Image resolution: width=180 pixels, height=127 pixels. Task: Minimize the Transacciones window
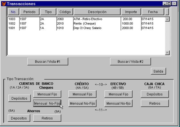click(x=165, y=4)
